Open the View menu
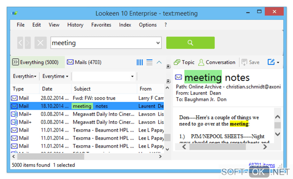Image resolution: width=293 pixels, height=179 pixels. click(54, 25)
